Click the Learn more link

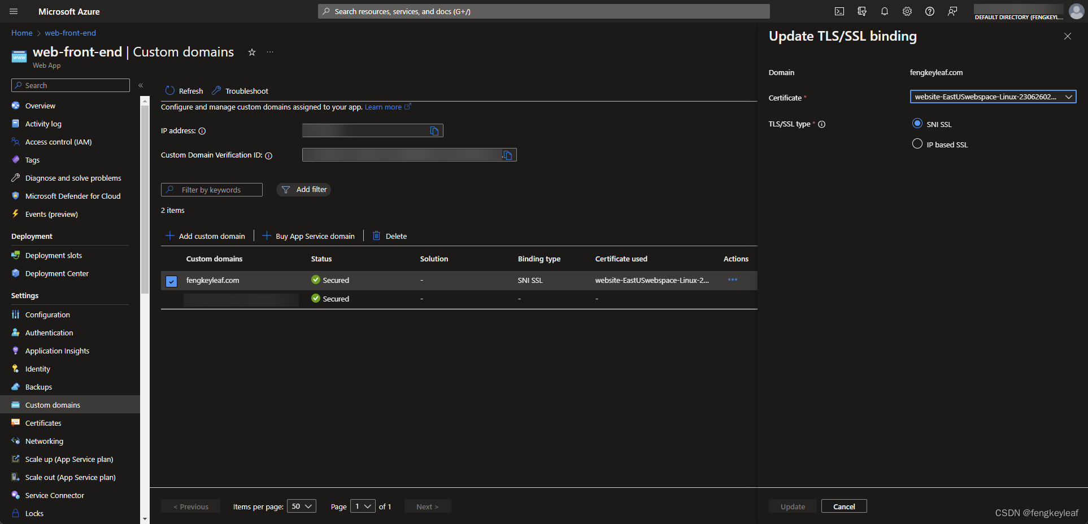pos(388,107)
